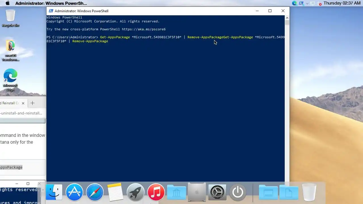Click the muted volume icon in the menu bar
Viewport: 363px width, 204px height.
[x=319, y=3]
